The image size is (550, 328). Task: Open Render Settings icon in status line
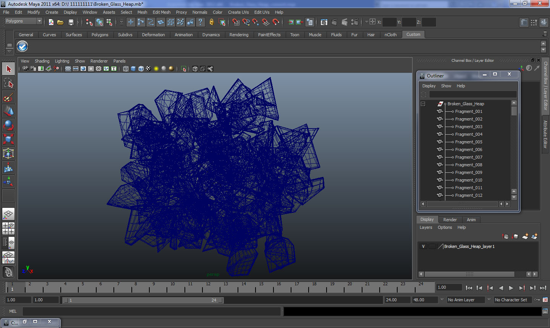[355, 22]
